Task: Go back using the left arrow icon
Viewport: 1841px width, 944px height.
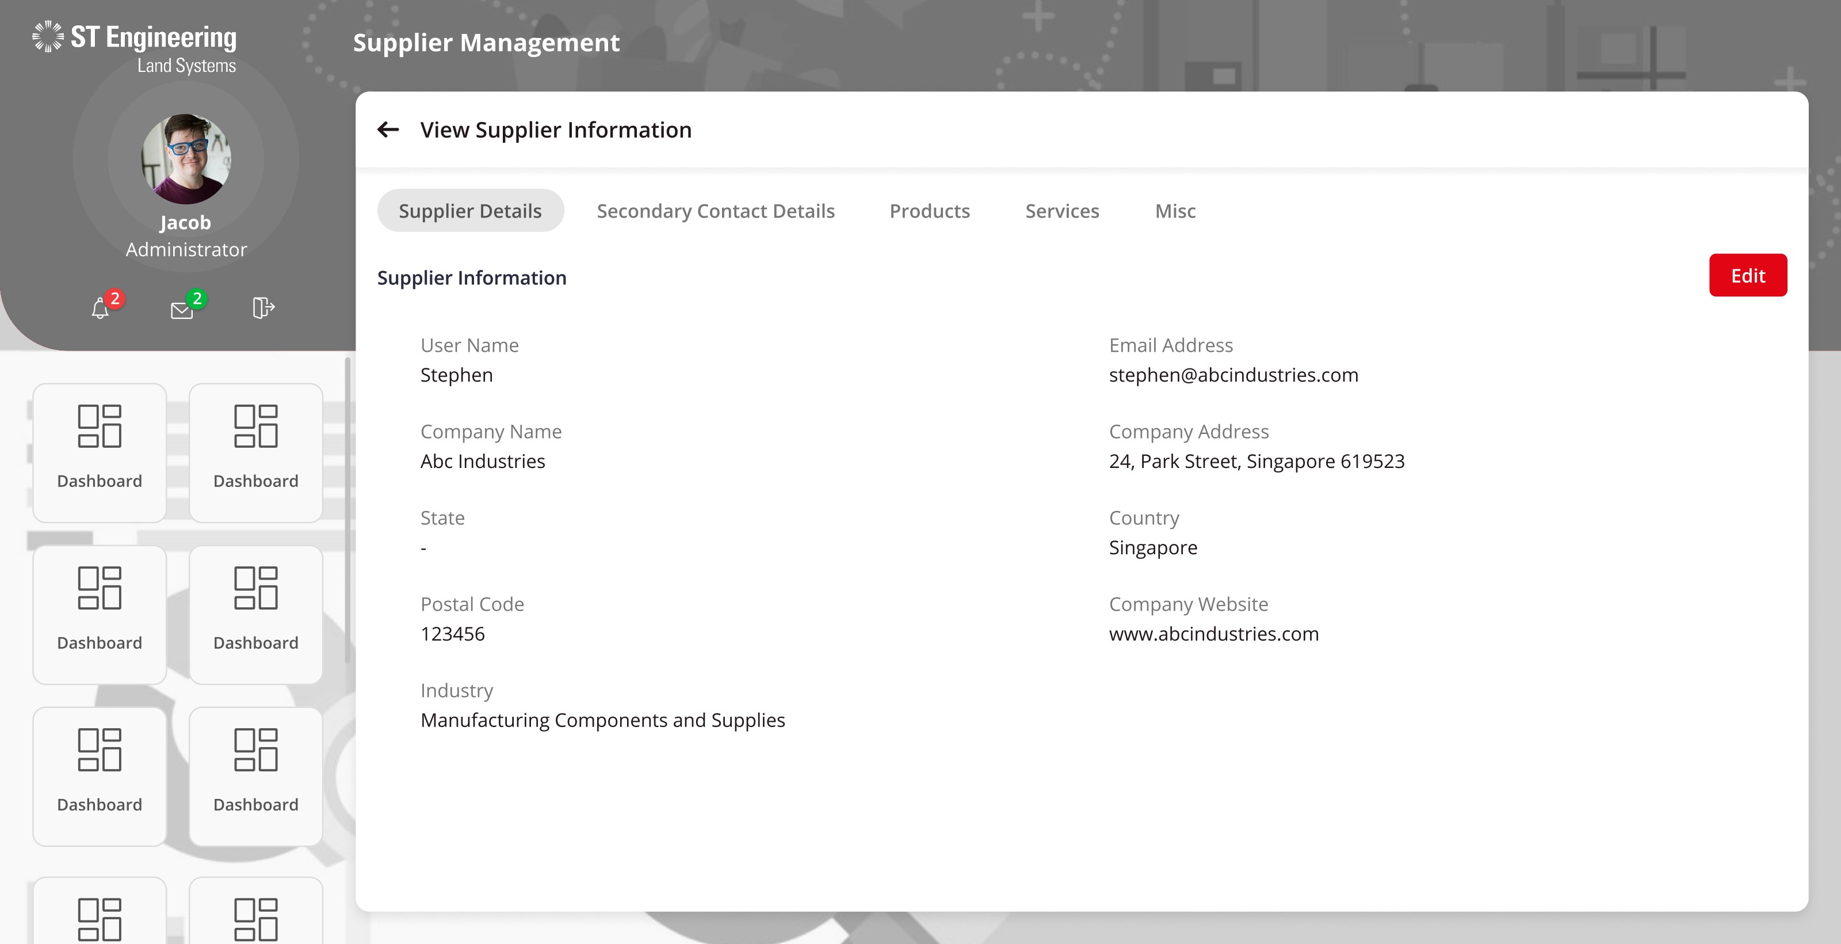Action: point(388,130)
